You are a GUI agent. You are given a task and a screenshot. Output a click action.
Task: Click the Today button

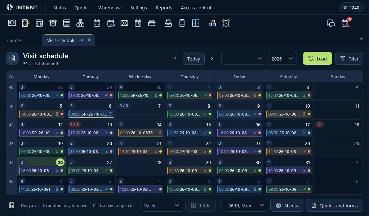point(194,58)
